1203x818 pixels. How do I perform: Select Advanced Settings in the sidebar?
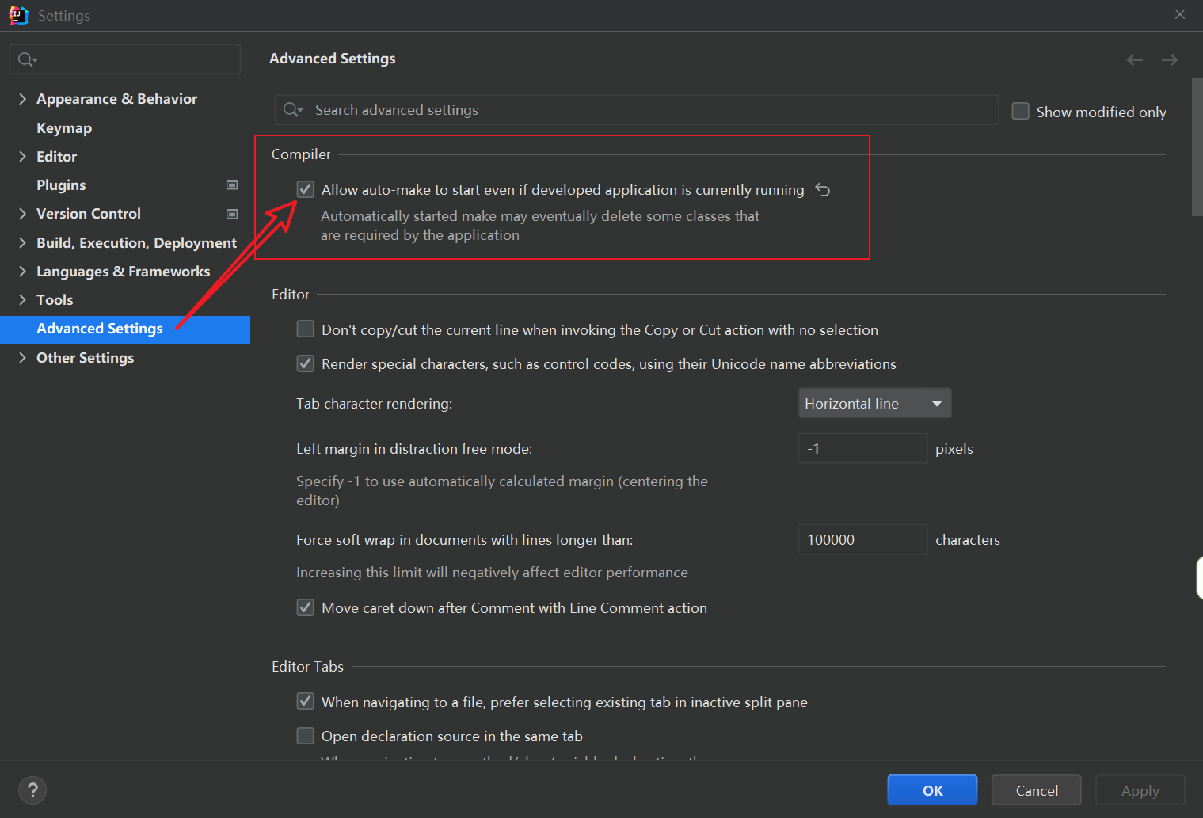pos(100,329)
